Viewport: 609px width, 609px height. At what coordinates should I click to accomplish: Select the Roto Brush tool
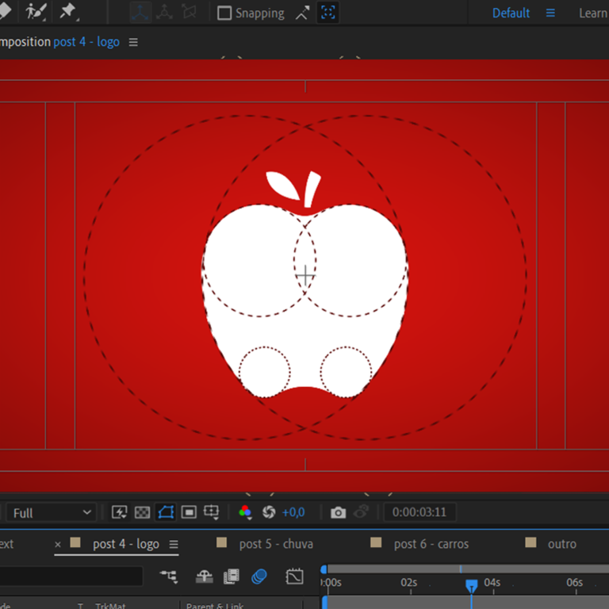[36, 12]
